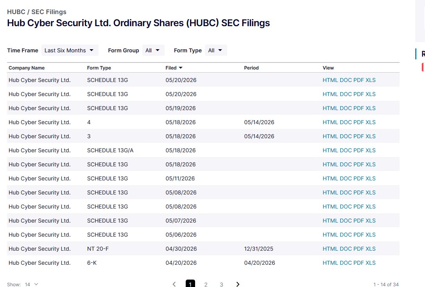This screenshot has height=287, width=425.
Task: Click the '1 - 14 of 34' results count
Action: [386, 284]
